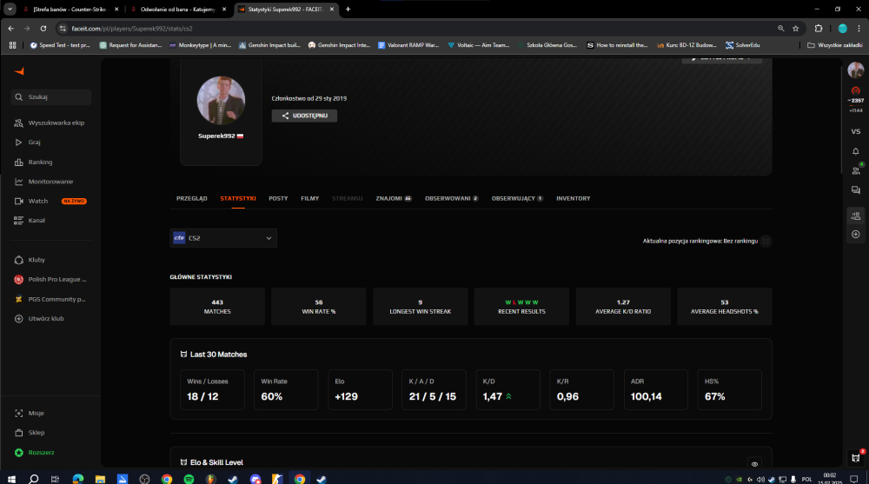The height and width of the screenshot is (484, 869).
Task: Open the CS2 game dropdown
Action: tap(223, 238)
